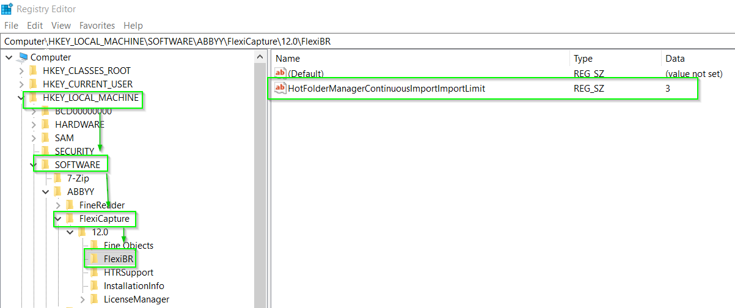Click the SECURITY folder icon
Screen dimensions: 735x308
point(46,152)
